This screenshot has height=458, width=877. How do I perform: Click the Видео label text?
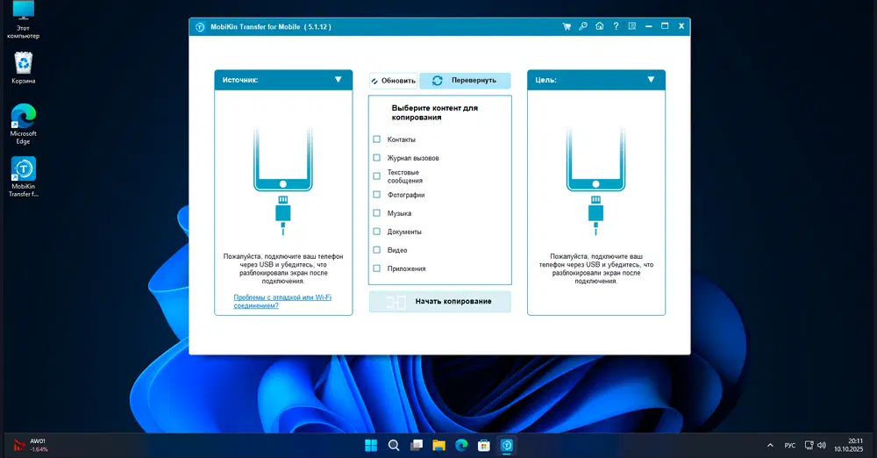(397, 250)
